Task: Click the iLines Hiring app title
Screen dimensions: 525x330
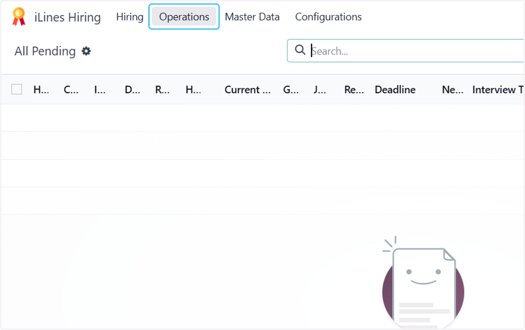Action: [x=67, y=17]
